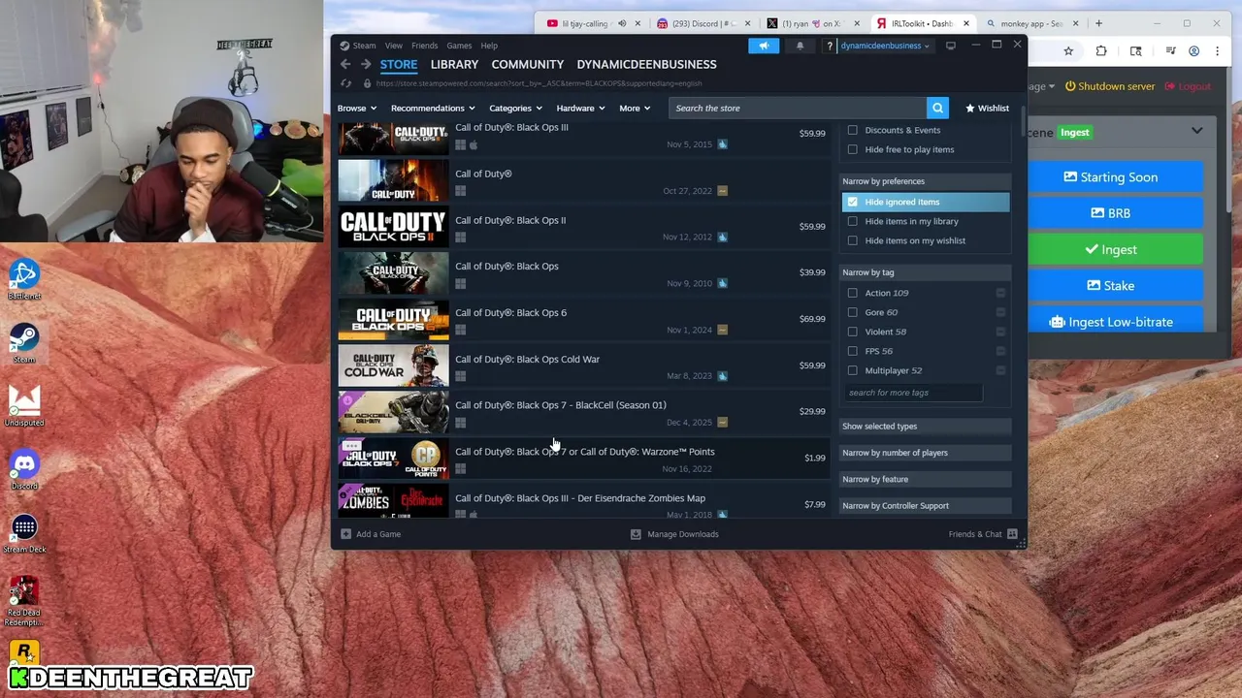Check Hide items in my library
Screen dimensions: 1242x698
(853, 221)
